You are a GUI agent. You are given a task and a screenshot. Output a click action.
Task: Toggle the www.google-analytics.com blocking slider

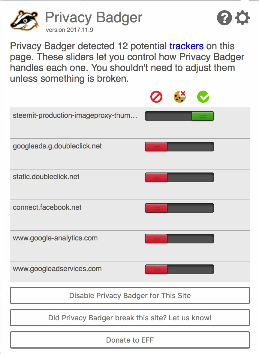tap(179, 239)
